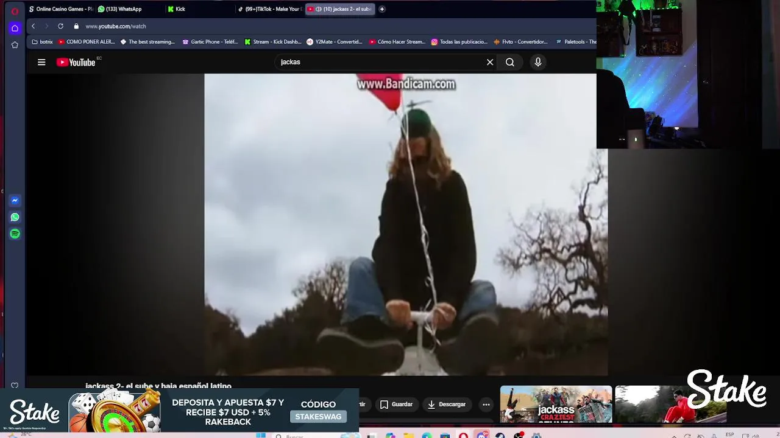The height and width of the screenshot is (438, 780).
Task: Click the video player to pause
Action: (406, 225)
